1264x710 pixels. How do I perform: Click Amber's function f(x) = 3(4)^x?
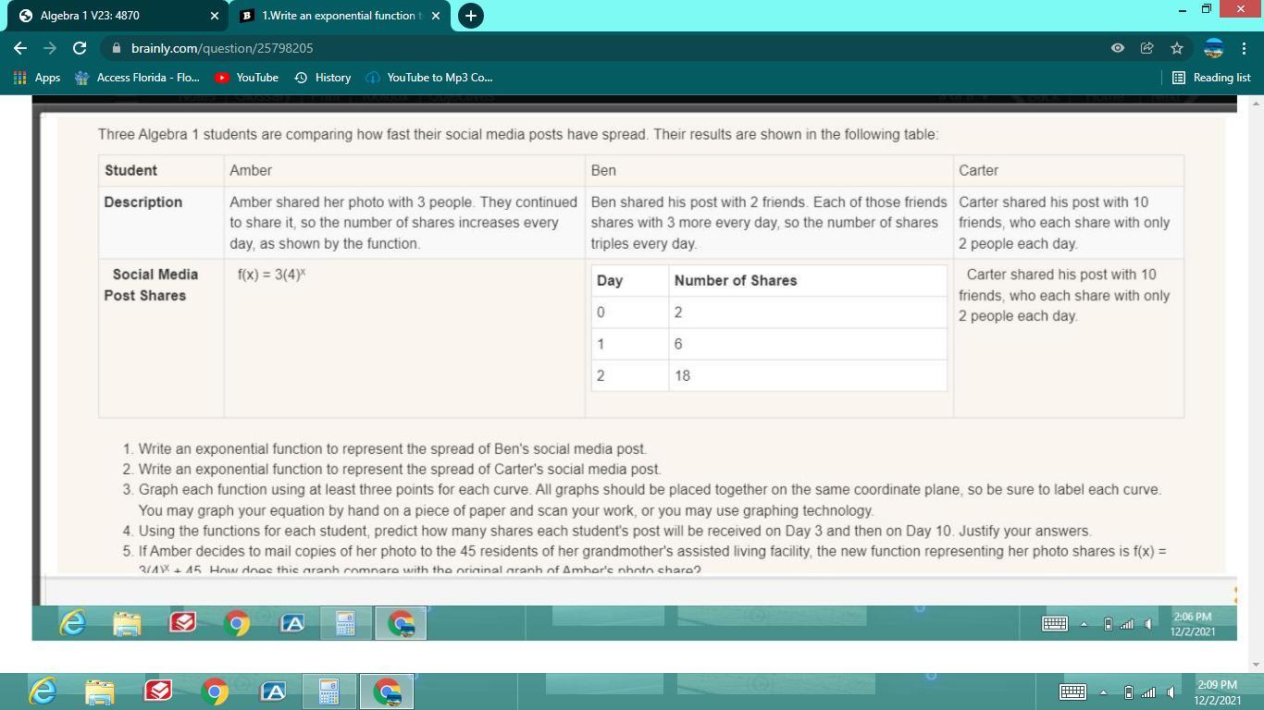coord(272,274)
